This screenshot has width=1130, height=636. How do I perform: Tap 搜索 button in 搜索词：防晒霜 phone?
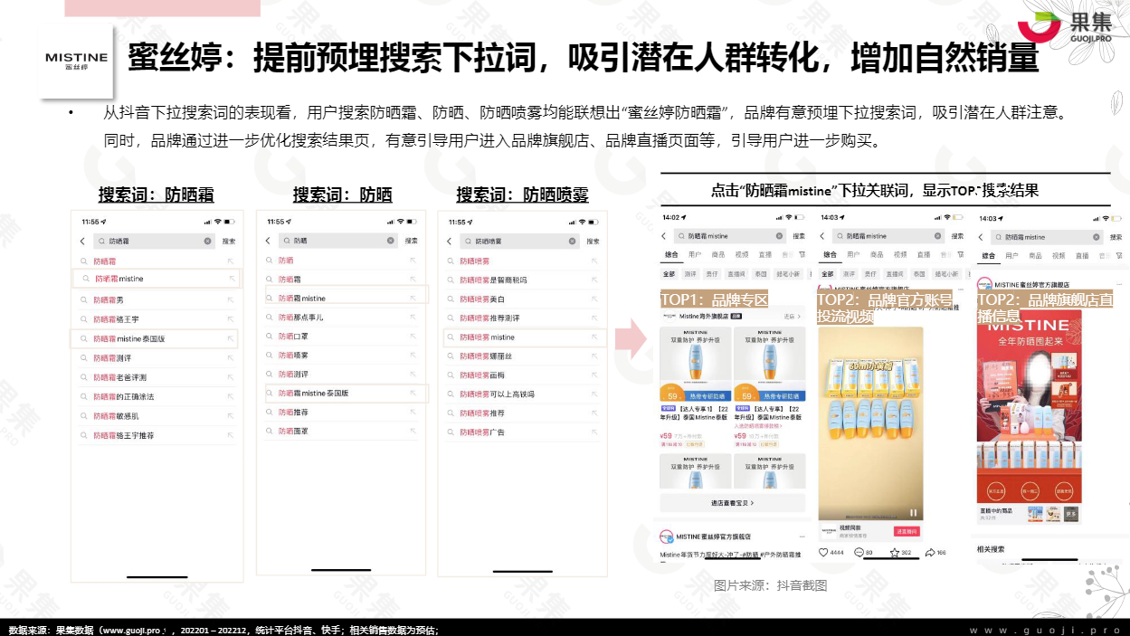click(x=229, y=242)
